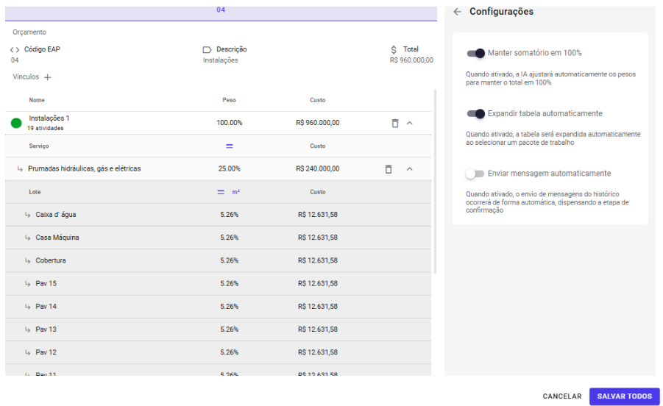Click the 19 atividades text
The height and width of the screenshot is (406, 663).
[x=45, y=129]
